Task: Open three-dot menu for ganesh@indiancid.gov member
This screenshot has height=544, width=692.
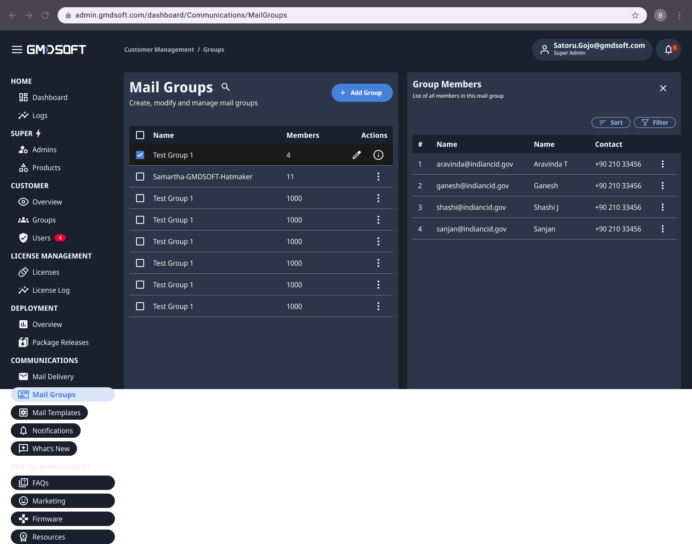Action: click(663, 186)
